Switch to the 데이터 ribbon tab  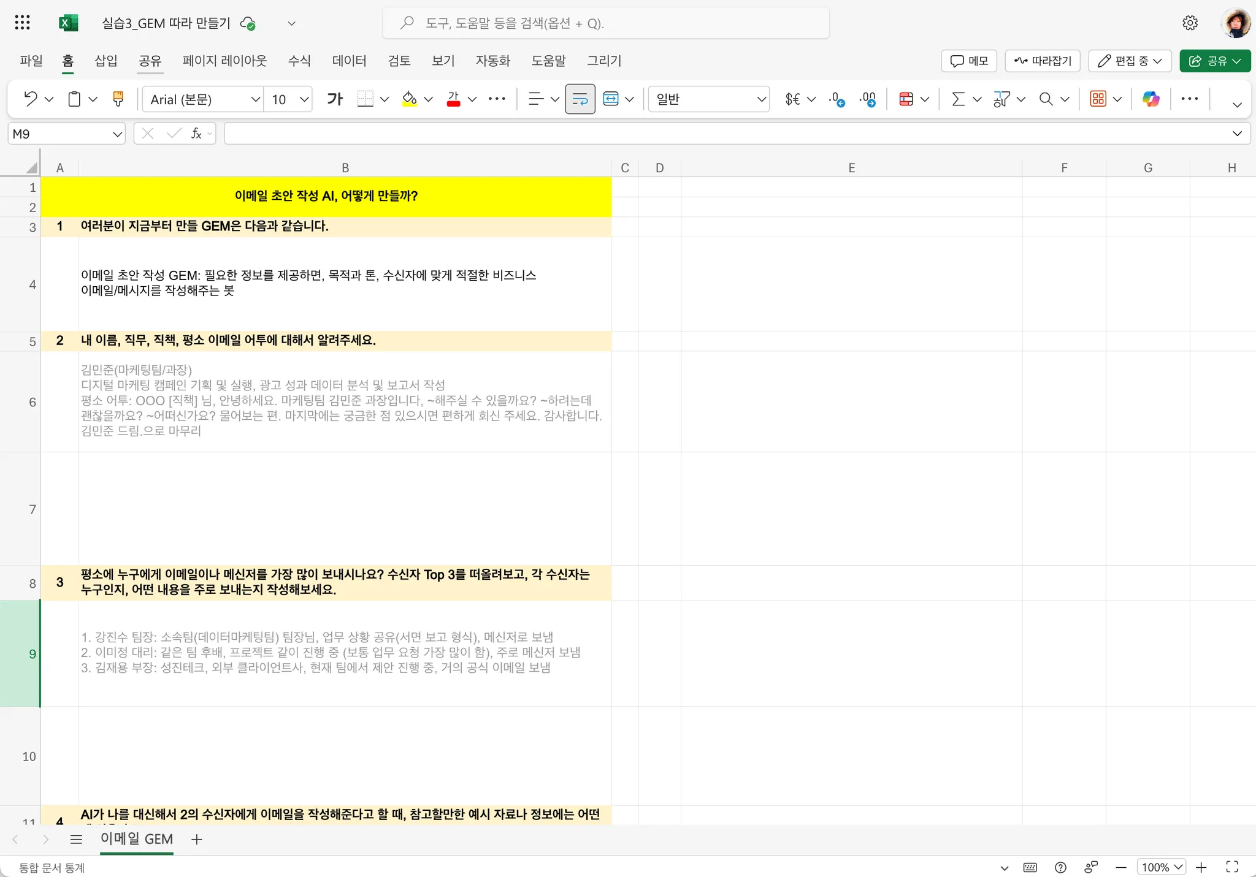click(349, 61)
